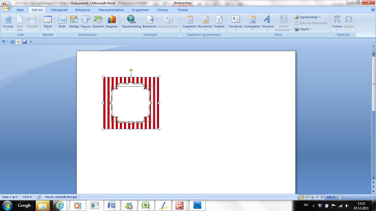Open the Utklipp clip art pane

[74, 22]
